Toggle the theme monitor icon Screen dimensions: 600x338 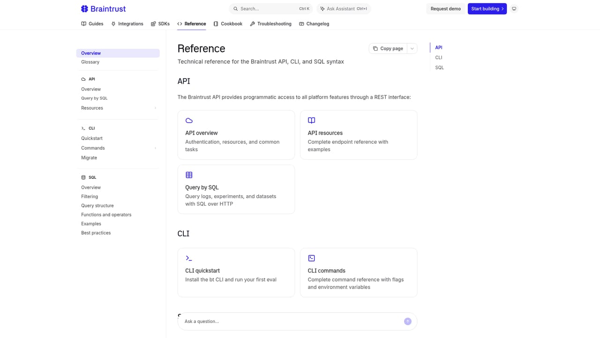514,9
